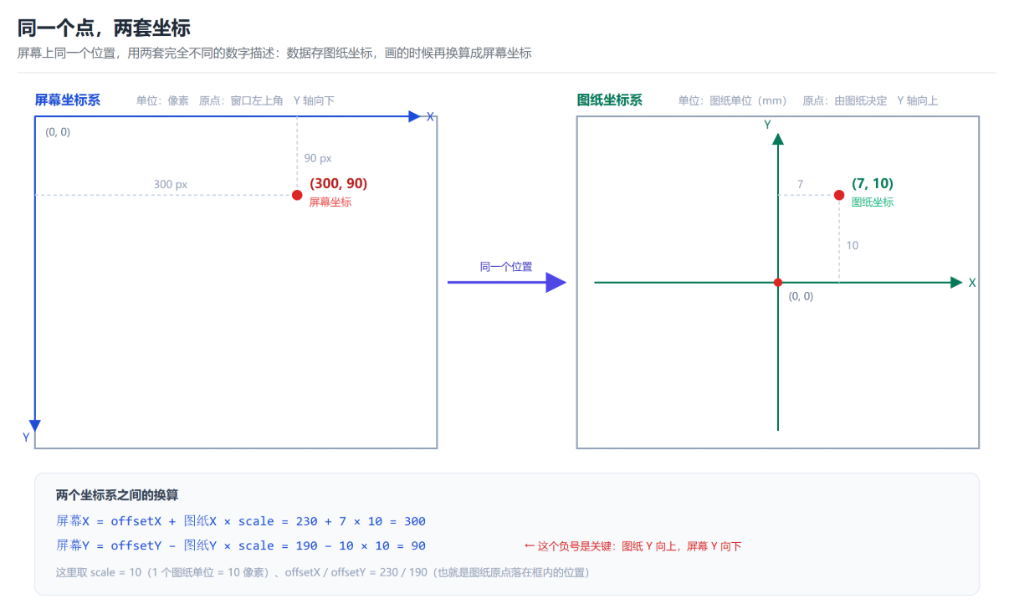
Task: Click the gray note starting "这里取 scale = 10"
Action: coord(322,573)
